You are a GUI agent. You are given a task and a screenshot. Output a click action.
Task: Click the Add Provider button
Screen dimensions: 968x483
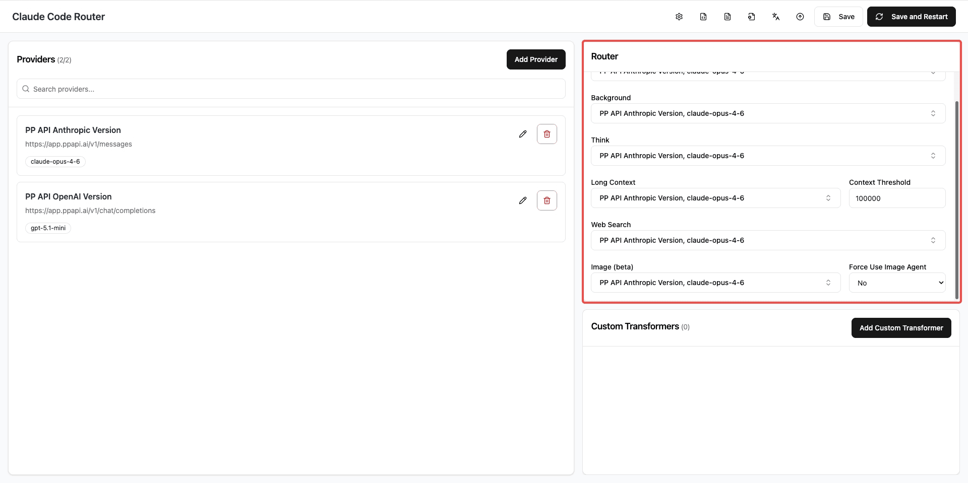pyautogui.click(x=536, y=59)
